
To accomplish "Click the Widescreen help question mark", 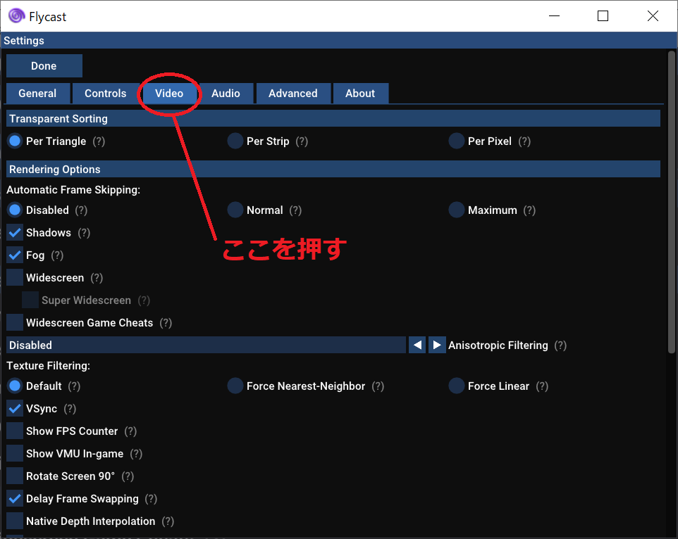I will tap(97, 278).
